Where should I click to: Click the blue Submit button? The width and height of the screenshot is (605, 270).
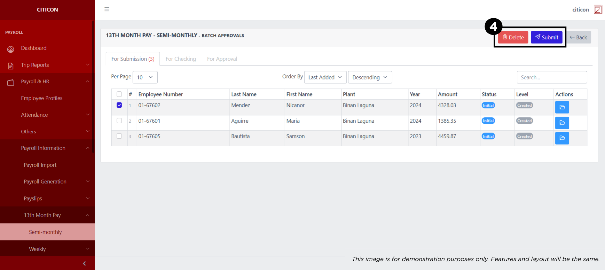(x=546, y=37)
